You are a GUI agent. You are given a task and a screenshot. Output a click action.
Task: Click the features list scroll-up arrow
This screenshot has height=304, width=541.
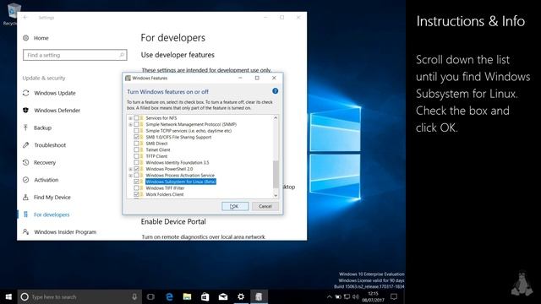[276, 118]
